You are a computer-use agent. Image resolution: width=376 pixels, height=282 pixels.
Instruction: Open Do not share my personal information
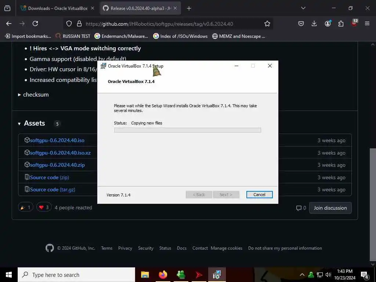click(285, 248)
